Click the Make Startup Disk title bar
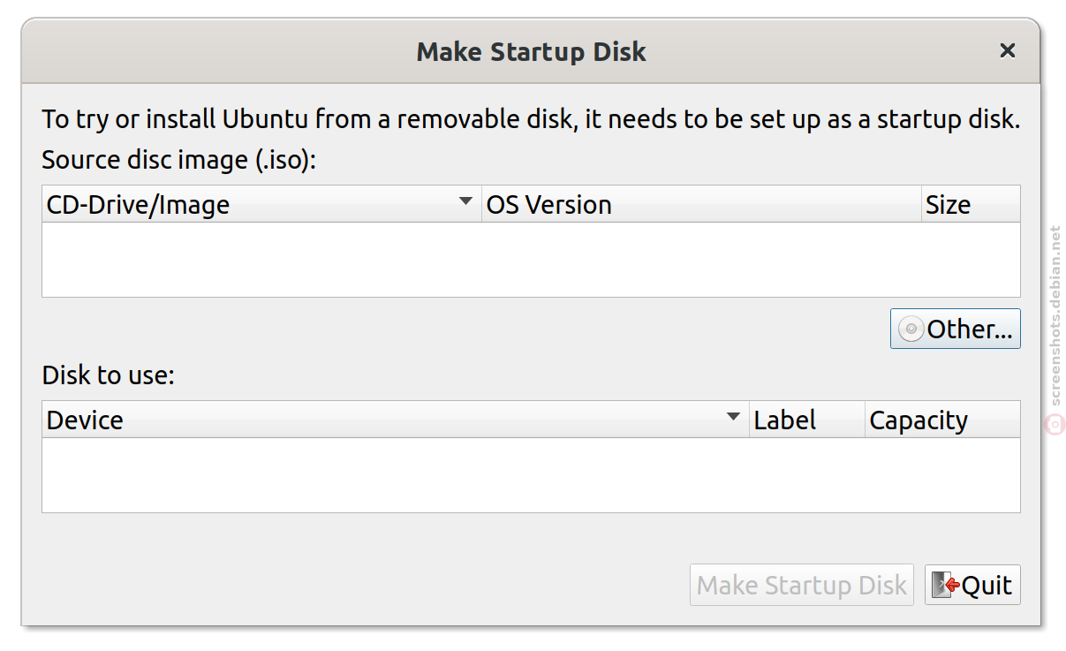 click(531, 51)
